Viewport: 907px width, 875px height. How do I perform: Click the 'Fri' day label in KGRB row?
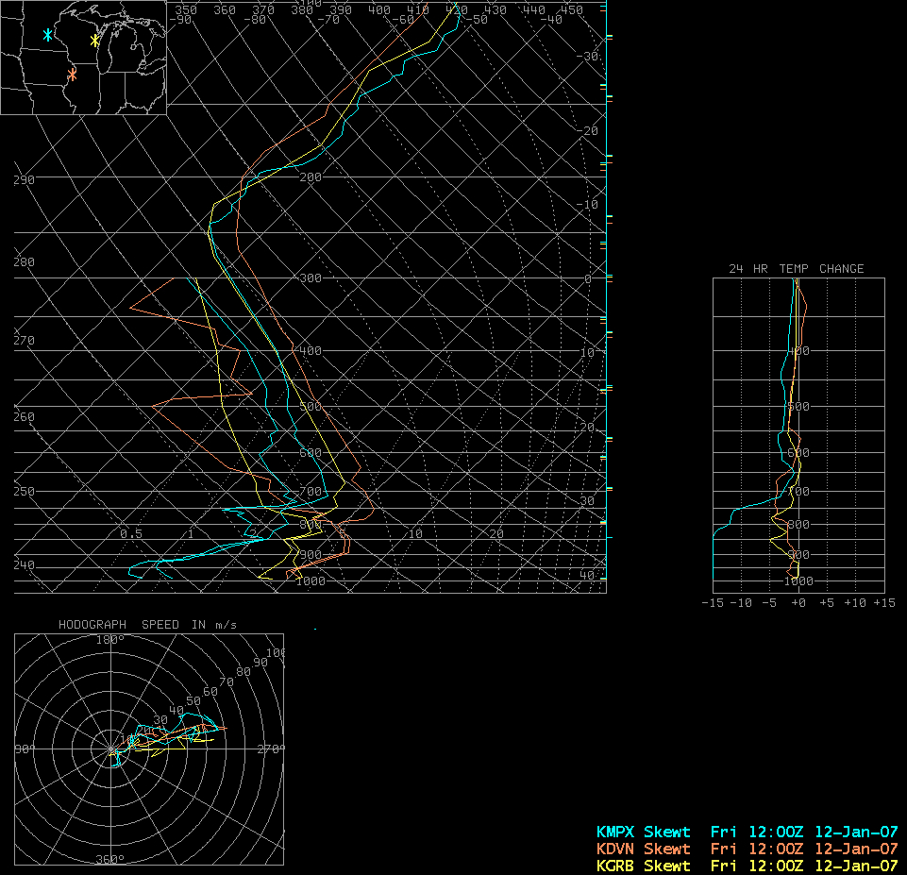(x=724, y=866)
